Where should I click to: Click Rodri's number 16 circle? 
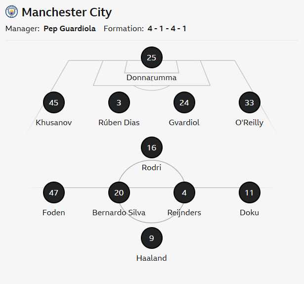pos(151,147)
